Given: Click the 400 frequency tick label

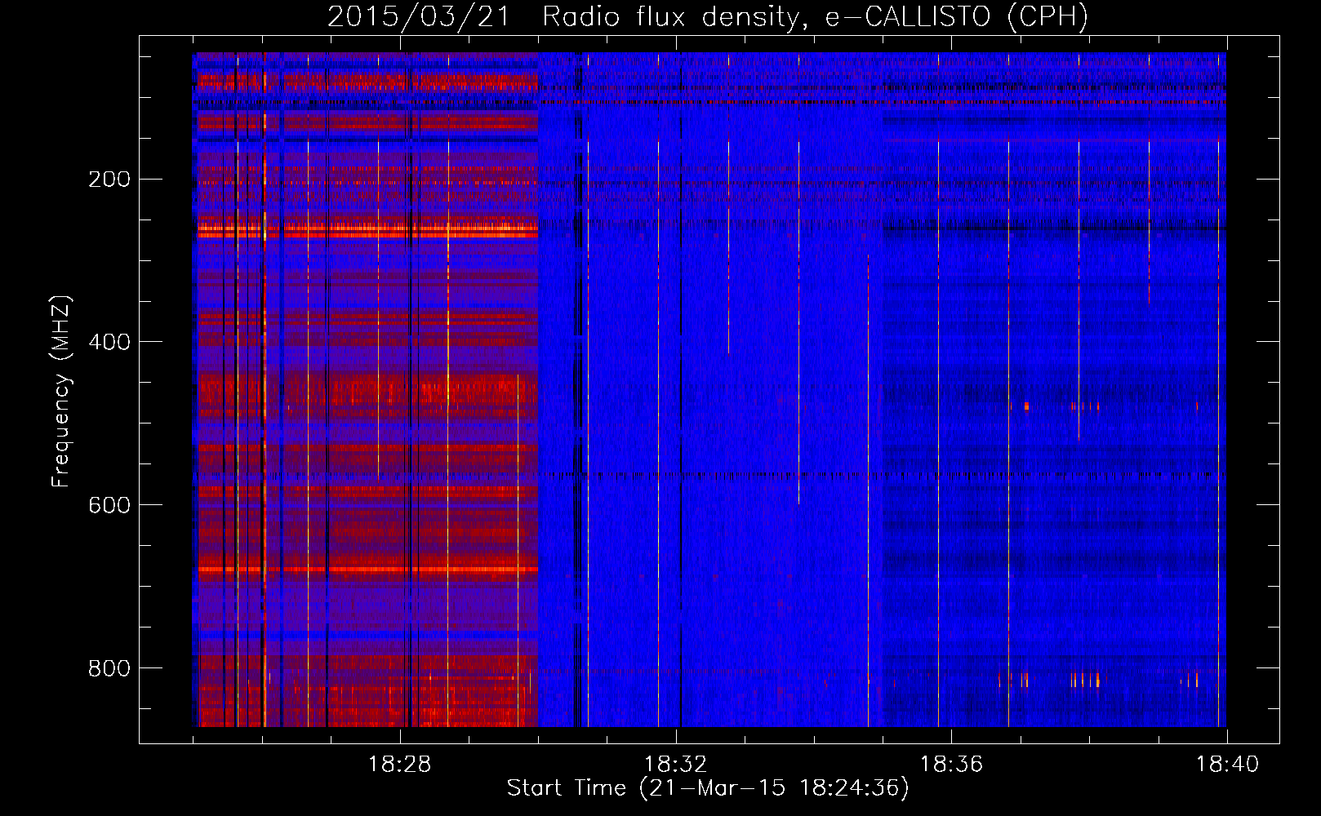Looking at the screenshot, I should tap(109, 343).
